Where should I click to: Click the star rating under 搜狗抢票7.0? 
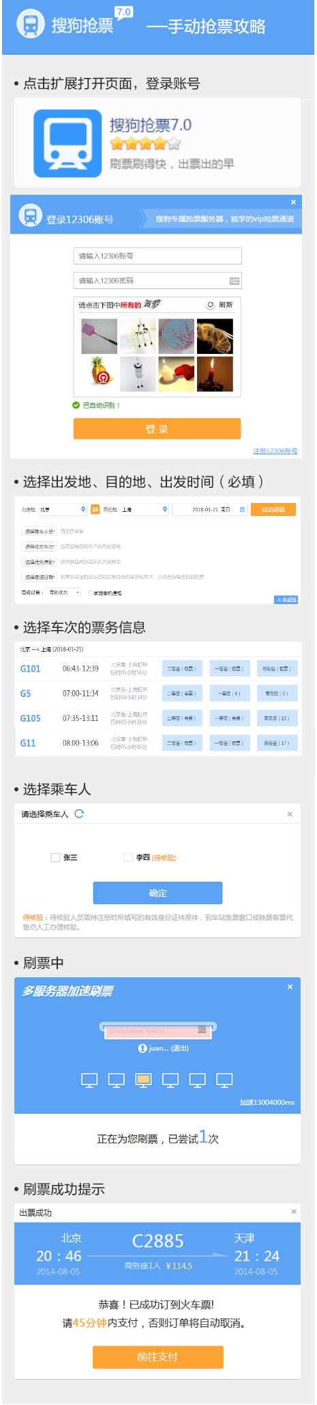click(145, 144)
